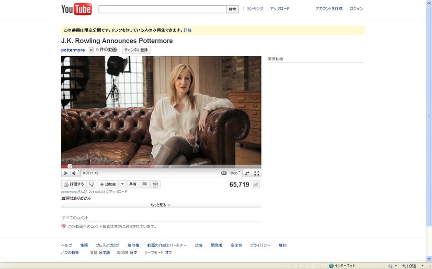This screenshot has height=269, width=432.
Task: Click the 関連動画 heading
Action: (x=275, y=59)
